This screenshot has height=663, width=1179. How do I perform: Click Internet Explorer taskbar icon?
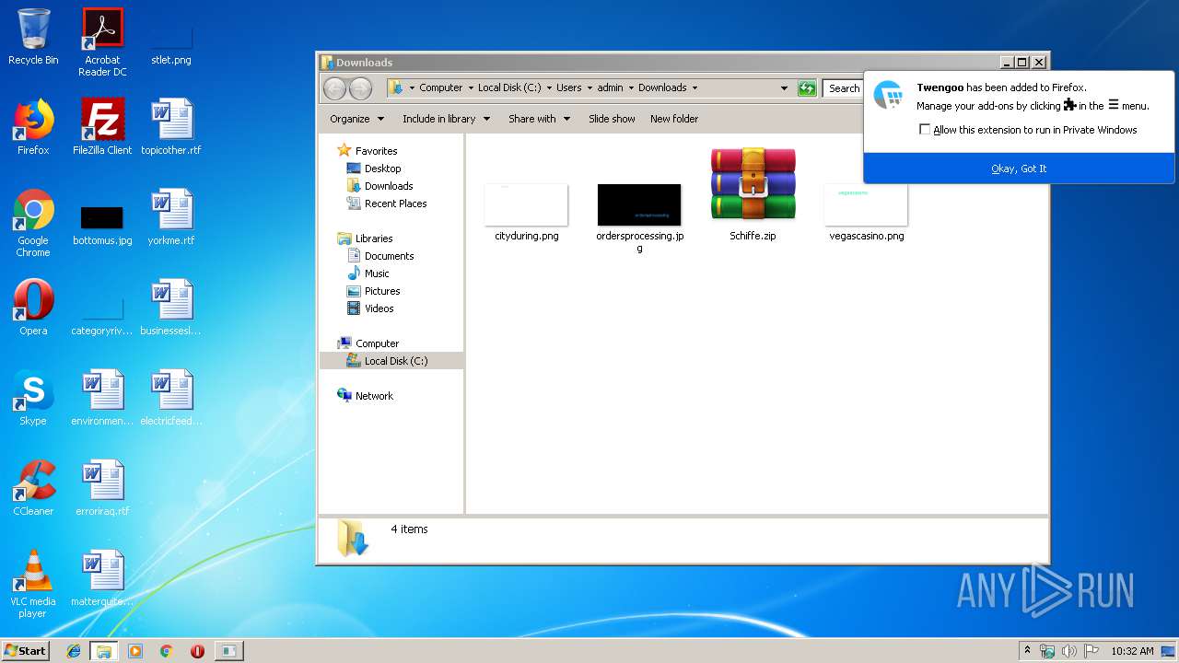[74, 651]
